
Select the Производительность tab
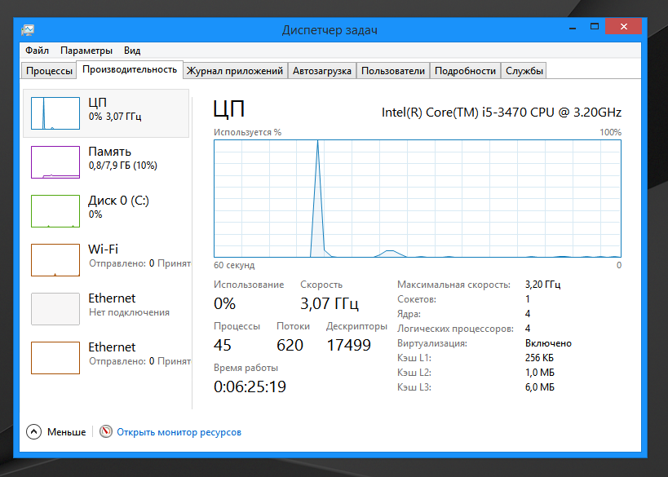click(130, 69)
